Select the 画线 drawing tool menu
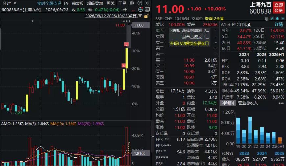286x166 pixels. (110, 3)
